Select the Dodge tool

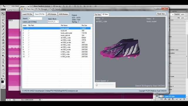pos(3,56)
